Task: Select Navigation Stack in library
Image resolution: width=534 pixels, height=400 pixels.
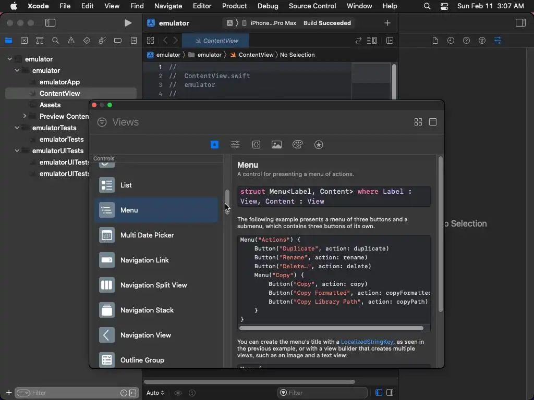Action: 156,310
